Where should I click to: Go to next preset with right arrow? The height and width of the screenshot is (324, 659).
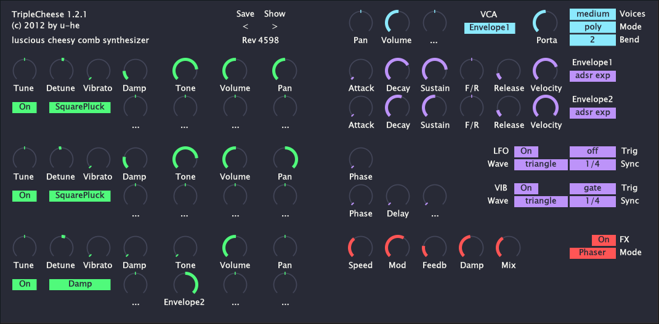275,27
